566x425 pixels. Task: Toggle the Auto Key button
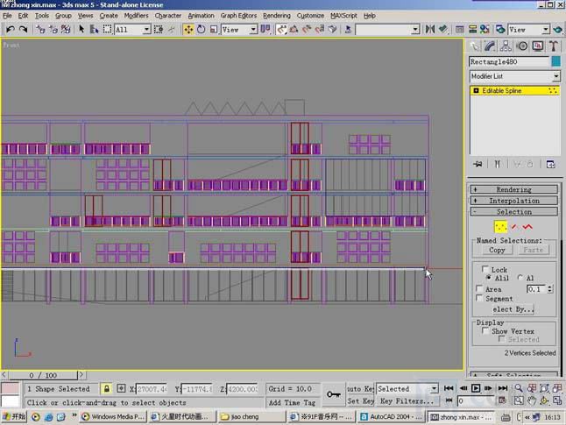click(360, 388)
